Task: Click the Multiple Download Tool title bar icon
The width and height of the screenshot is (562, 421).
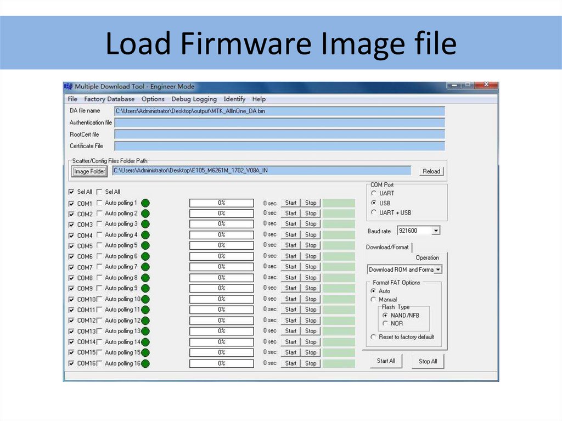Action: coord(68,86)
